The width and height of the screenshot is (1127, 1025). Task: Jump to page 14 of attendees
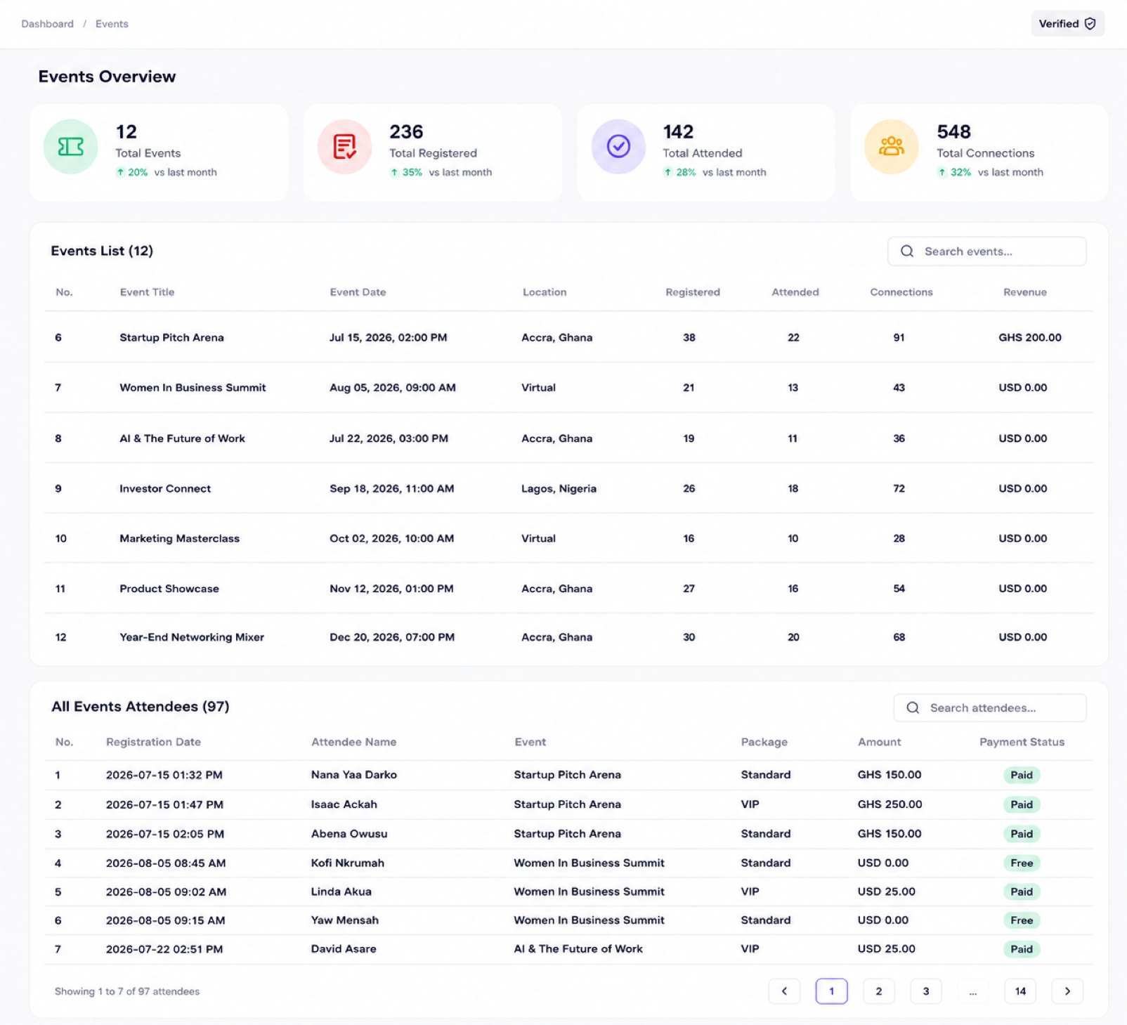point(1020,991)
